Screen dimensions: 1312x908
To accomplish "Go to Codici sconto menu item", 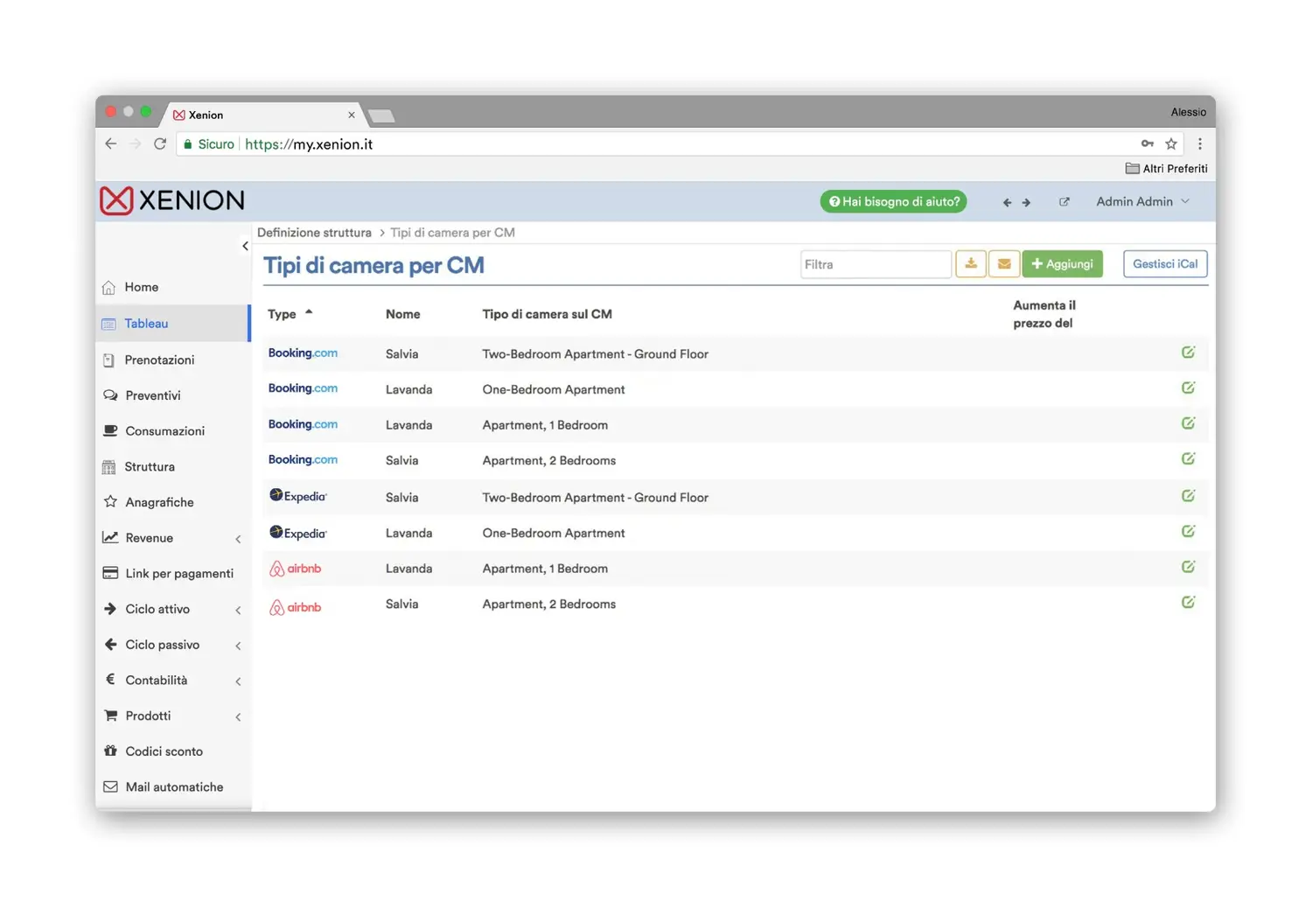I will pyautogui.click(x=164, y=751).
